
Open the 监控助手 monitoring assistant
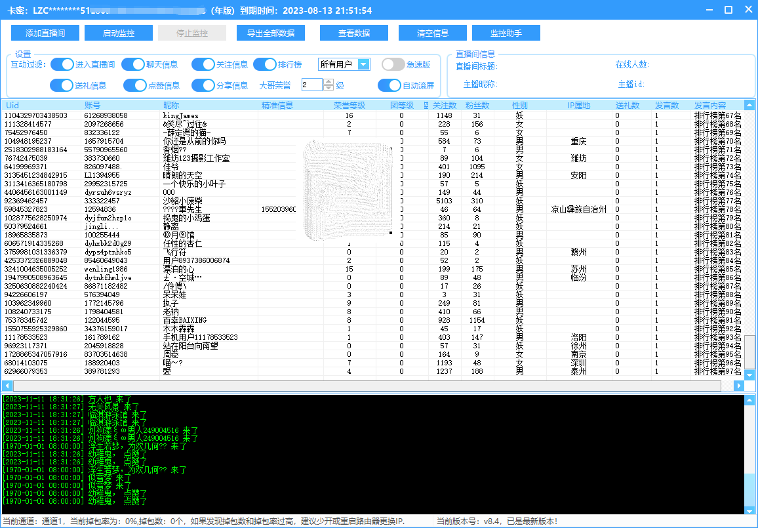(506, 33)
